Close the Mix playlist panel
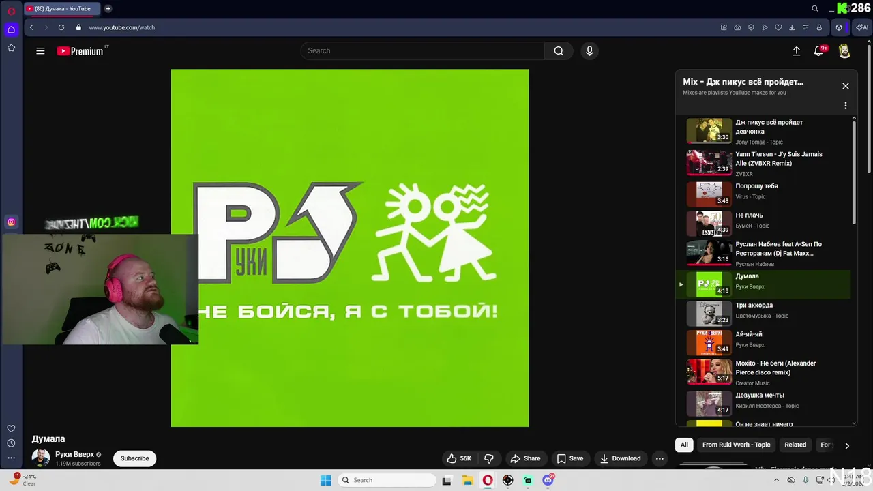873x491 pixels. [846, 86]
